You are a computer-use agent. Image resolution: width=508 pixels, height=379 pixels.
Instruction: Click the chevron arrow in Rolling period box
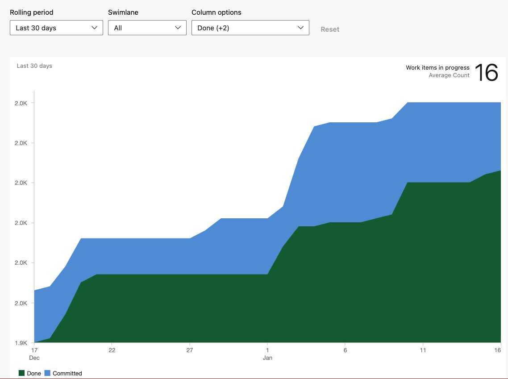click(x=94, y=28)
